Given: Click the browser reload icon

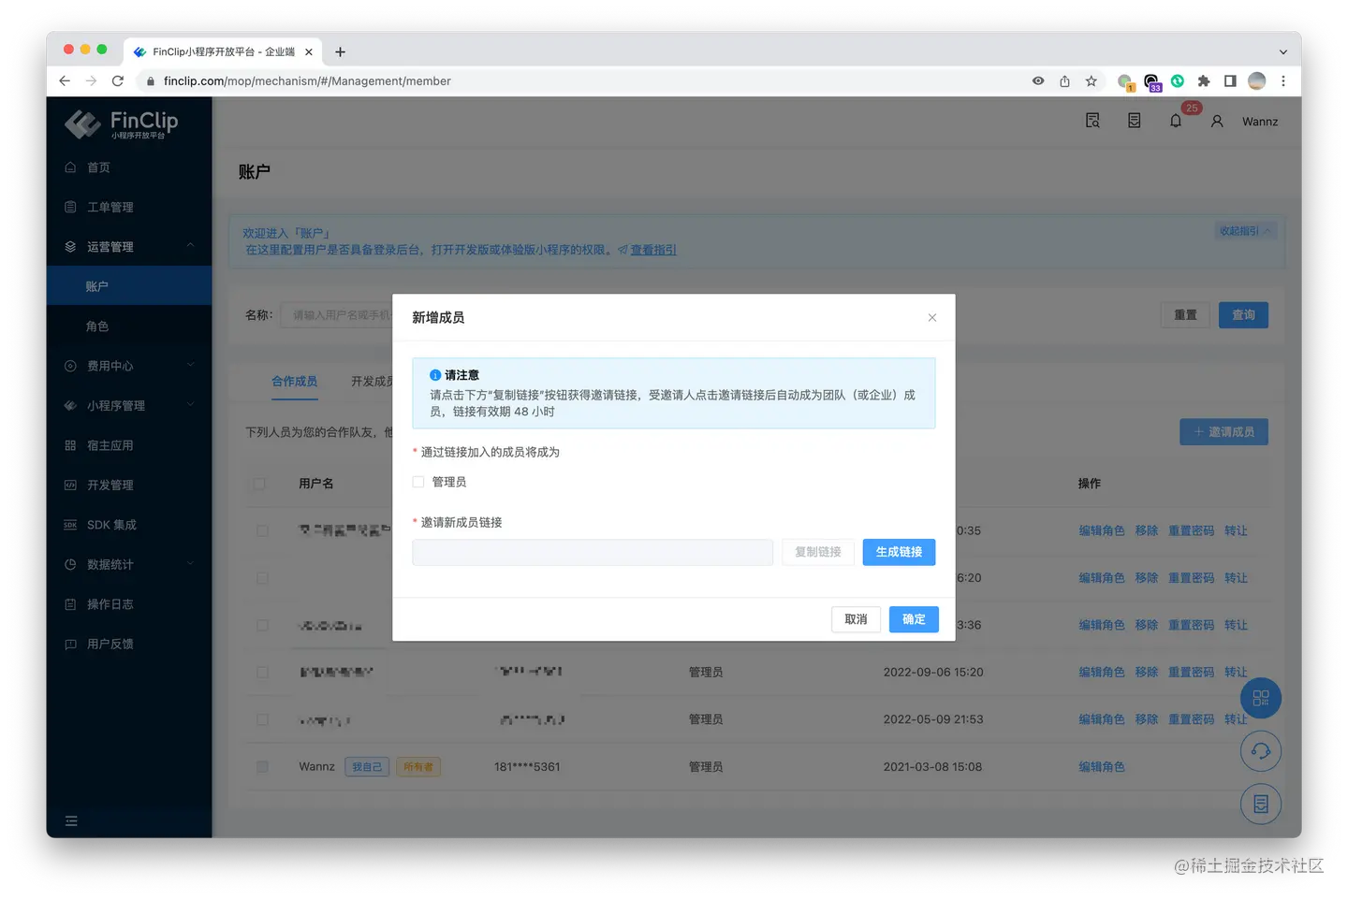Looking at the screenshot, I should coord(118,81).
